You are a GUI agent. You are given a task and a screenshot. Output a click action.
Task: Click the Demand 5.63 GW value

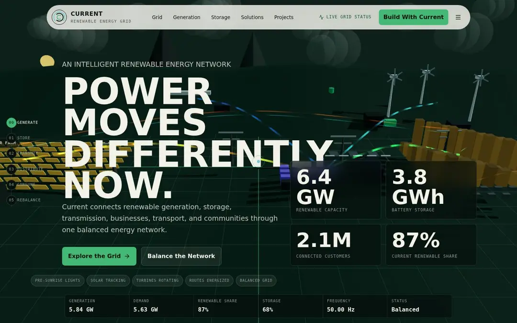(x=146, y=310)
